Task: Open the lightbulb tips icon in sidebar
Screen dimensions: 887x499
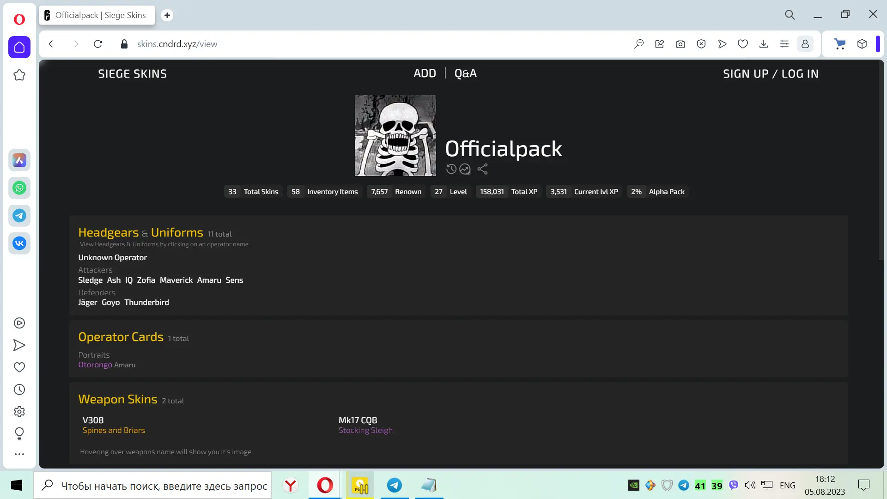Action: [19, 433]
